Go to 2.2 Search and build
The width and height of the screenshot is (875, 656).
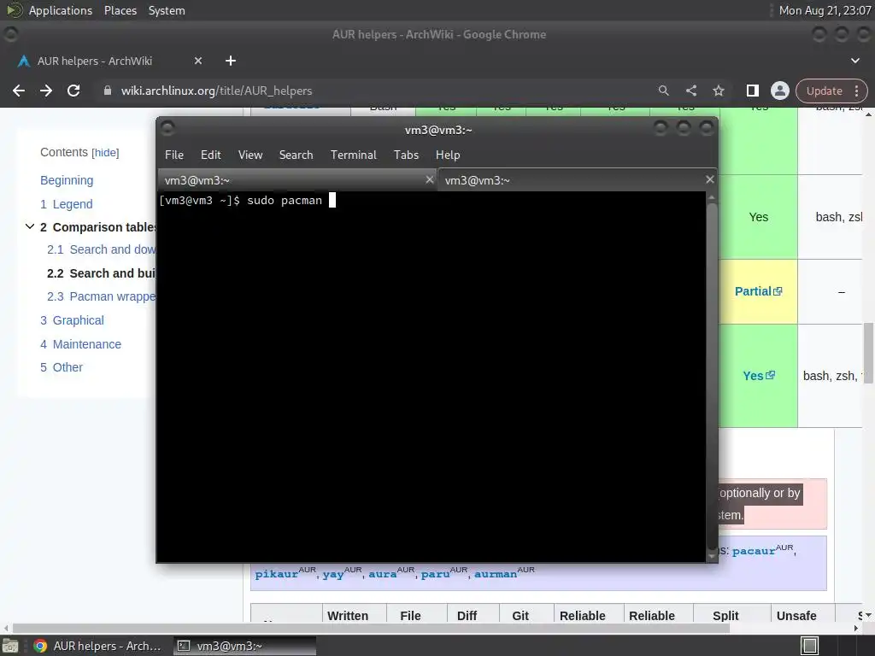click(x=101, y=273)
